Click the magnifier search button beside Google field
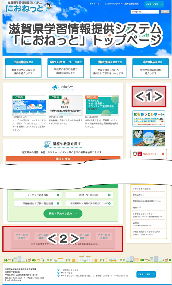The width and height of the screenshot is (172, 285). [x=165, y=12]
